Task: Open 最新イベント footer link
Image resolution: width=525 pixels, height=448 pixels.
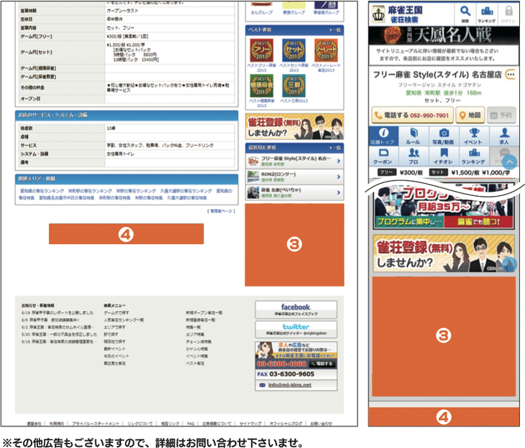Action: pyautogui.click(x=114, y=349)
